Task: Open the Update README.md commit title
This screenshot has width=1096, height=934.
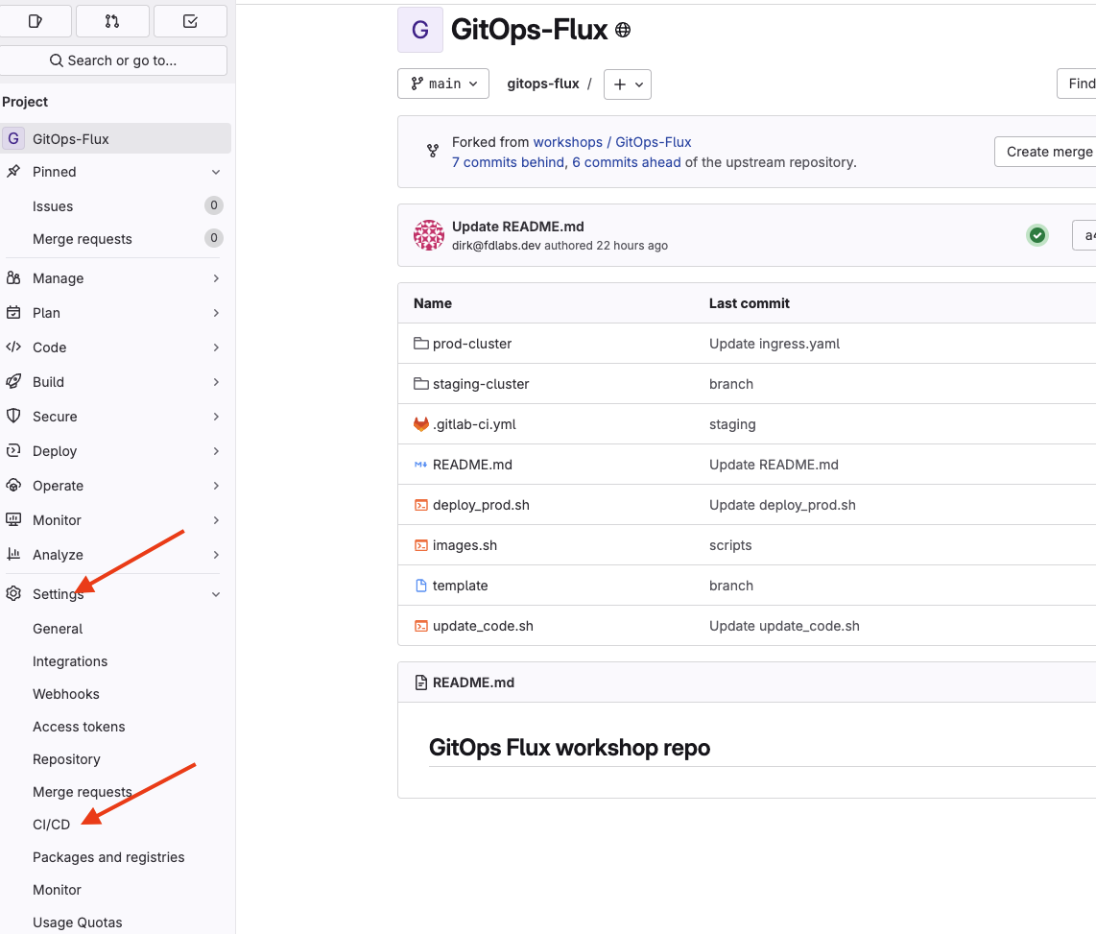Action: pyautogui.click(x=518, y=227)
